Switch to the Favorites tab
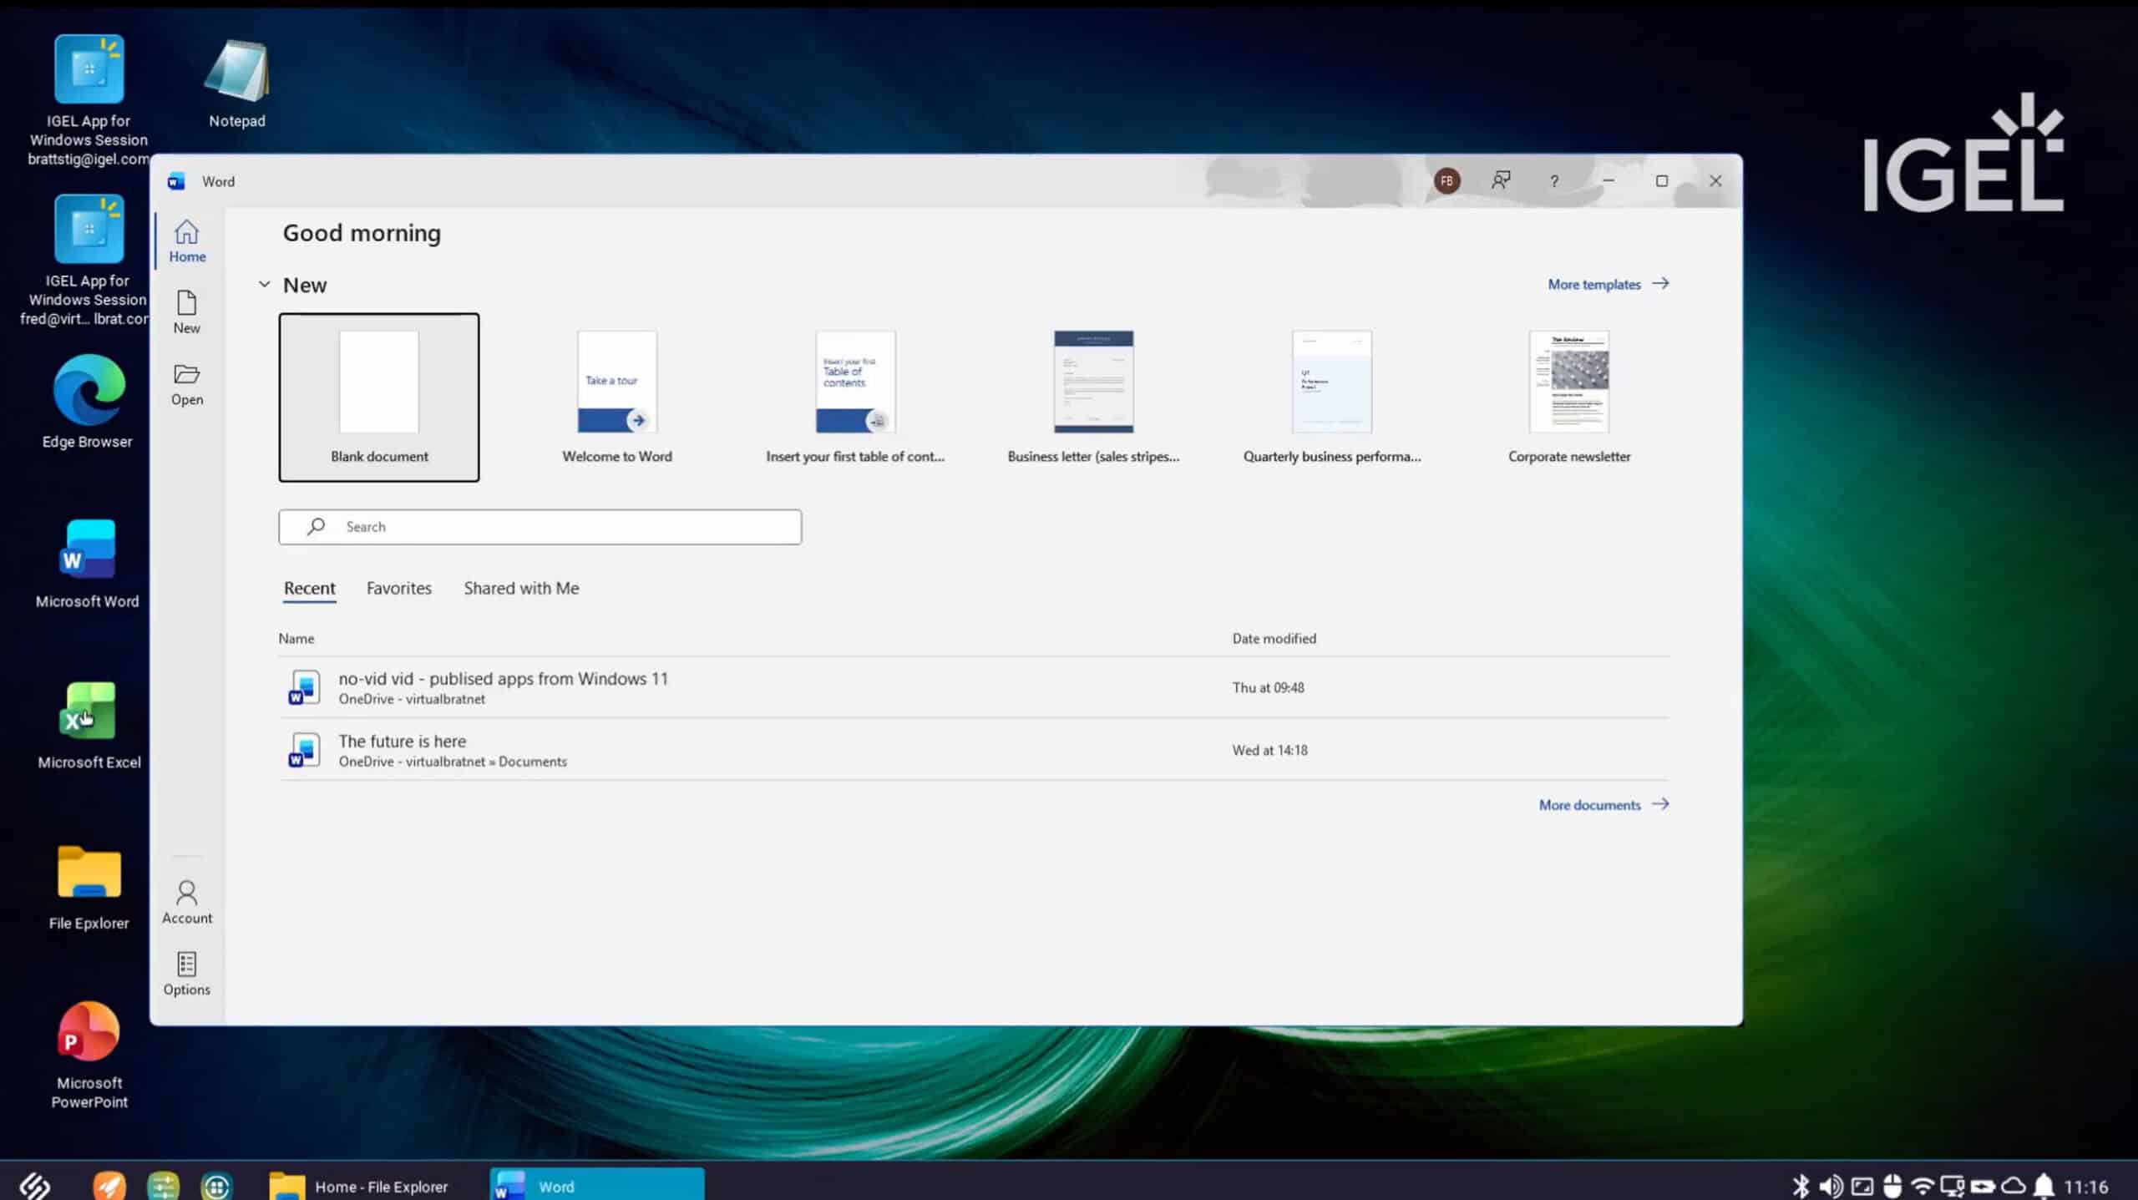 click(x=398, y=588)
